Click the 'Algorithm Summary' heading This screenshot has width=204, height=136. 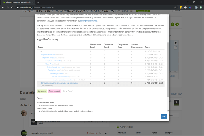click(48, 39)
